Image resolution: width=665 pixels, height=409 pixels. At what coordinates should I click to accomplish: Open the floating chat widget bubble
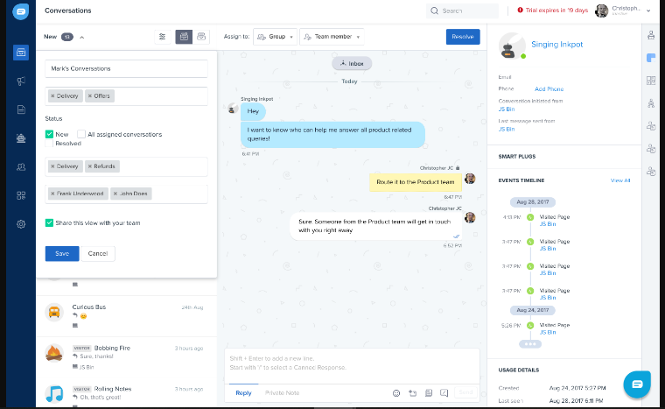click(637, 384)
